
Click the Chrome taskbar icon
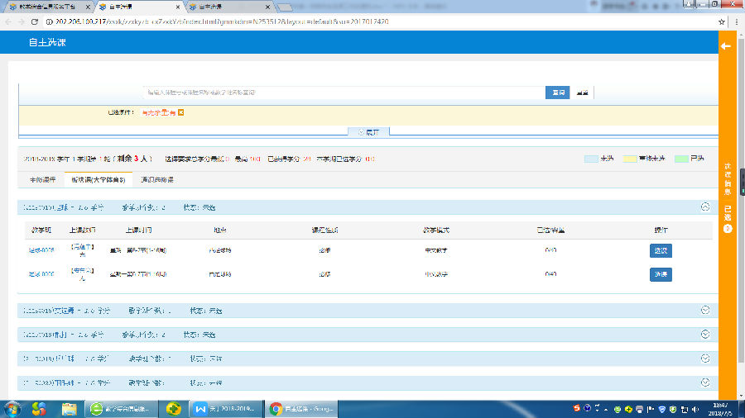[x=276, y=409]
